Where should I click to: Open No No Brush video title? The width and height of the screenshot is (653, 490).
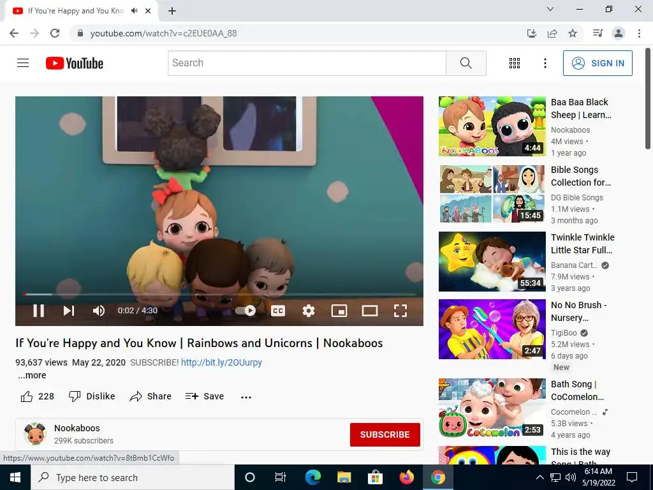tap(578, 311)
